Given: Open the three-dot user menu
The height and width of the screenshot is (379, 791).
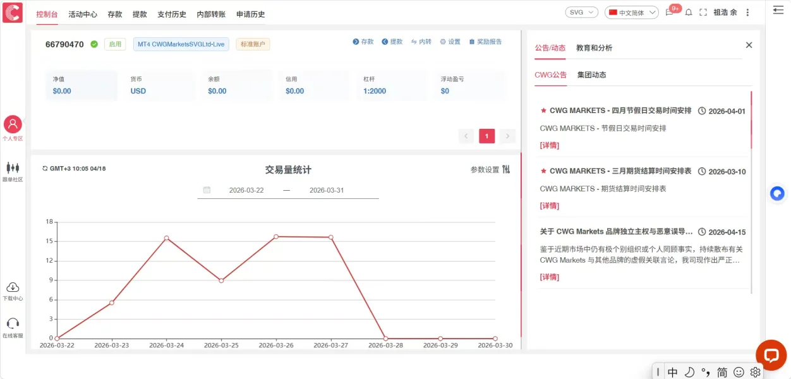Looking at the screenshot, I should tap(748, 13).
